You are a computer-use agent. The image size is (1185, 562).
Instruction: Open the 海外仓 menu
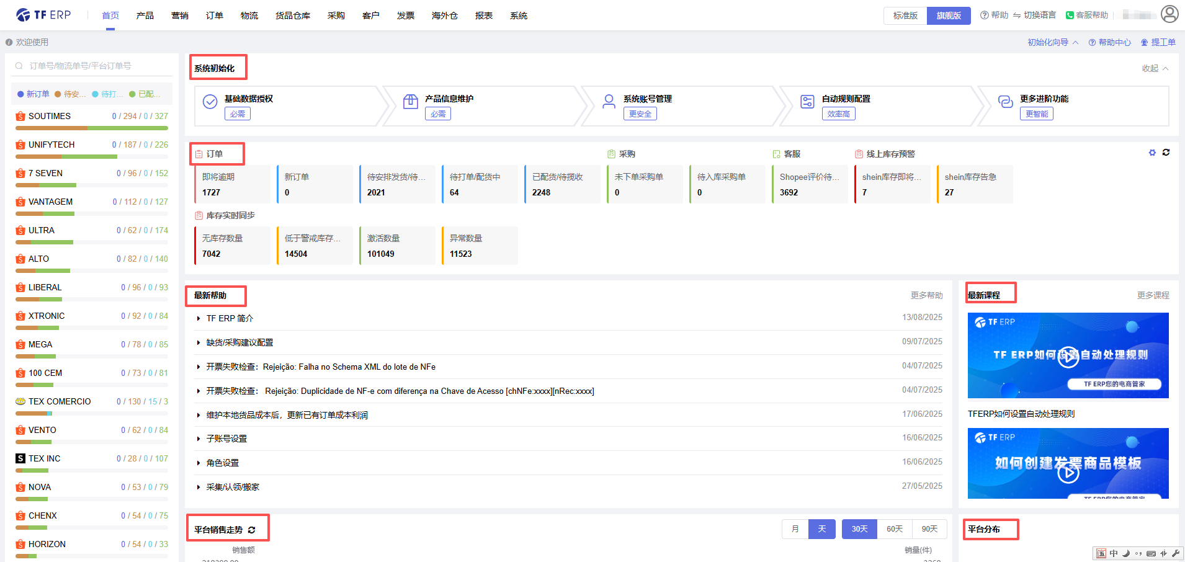[x=444, y=16]
